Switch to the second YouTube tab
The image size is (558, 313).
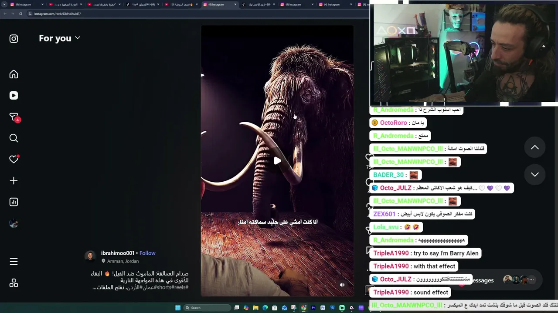[x=104, y=4]
